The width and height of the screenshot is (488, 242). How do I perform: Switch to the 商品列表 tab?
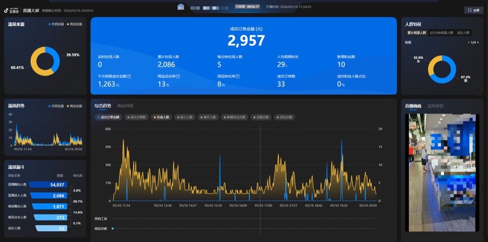point(125,106)
